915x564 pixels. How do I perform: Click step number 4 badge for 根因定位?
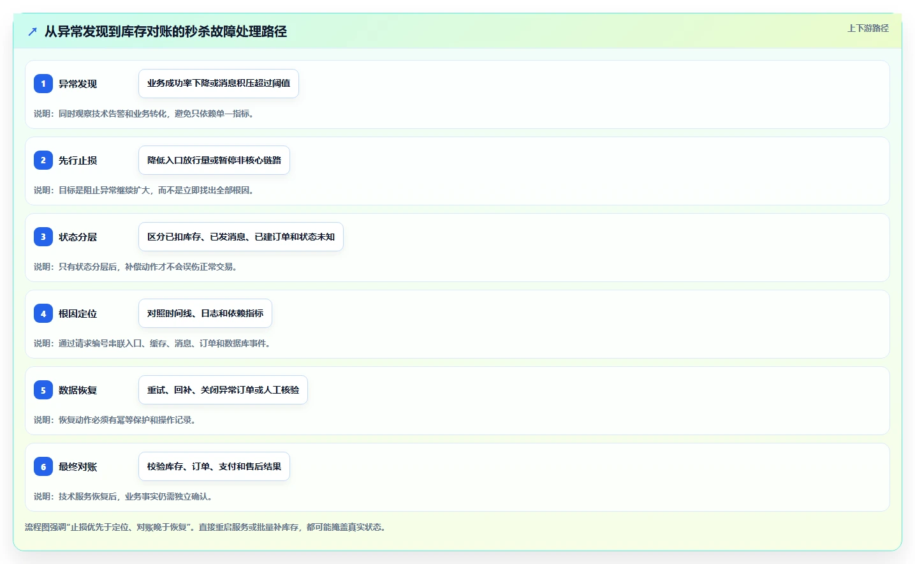(43, 313)
